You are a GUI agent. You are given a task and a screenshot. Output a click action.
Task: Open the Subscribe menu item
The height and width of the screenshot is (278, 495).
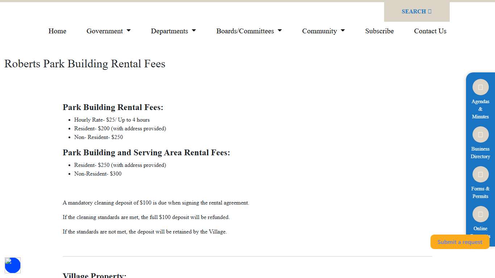pyautogui.click(x=379, y=31)
